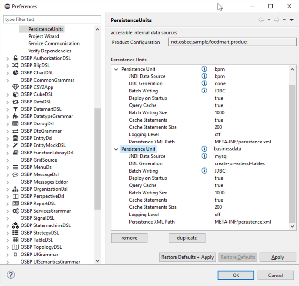Select Project Wizard preference page

(x=43, y=36)
